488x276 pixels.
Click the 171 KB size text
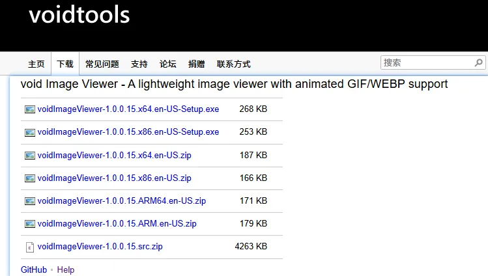tap(253, 200)
